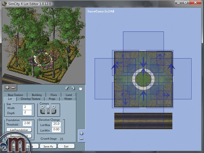The image size is (204, 153).
Task: Click the Foundation Threshold input field
Action: tap(27, 123)
